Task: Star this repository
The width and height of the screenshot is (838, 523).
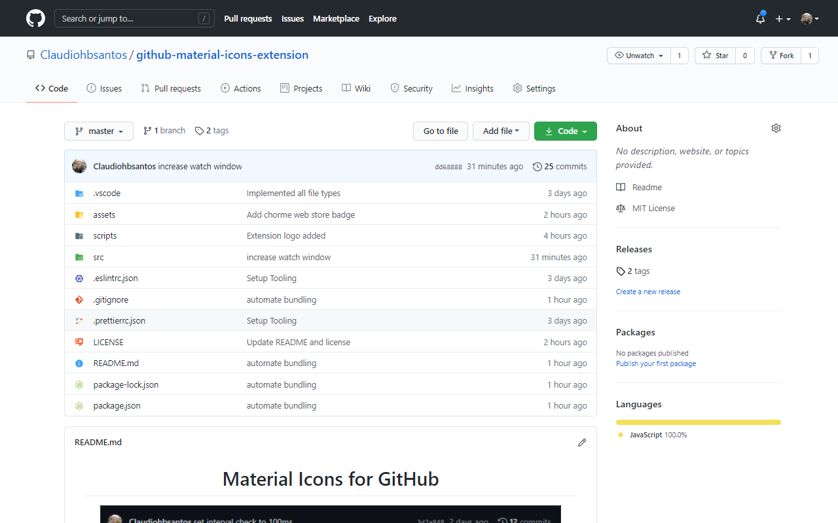Action: [714, 56]
